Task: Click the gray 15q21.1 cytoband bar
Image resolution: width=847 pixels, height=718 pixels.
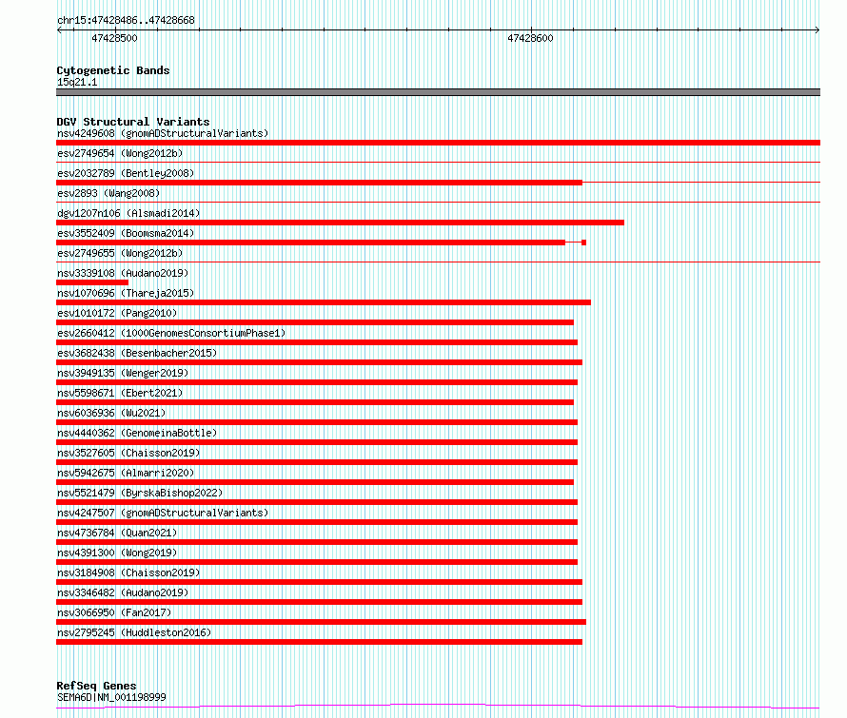Action: 438,92
